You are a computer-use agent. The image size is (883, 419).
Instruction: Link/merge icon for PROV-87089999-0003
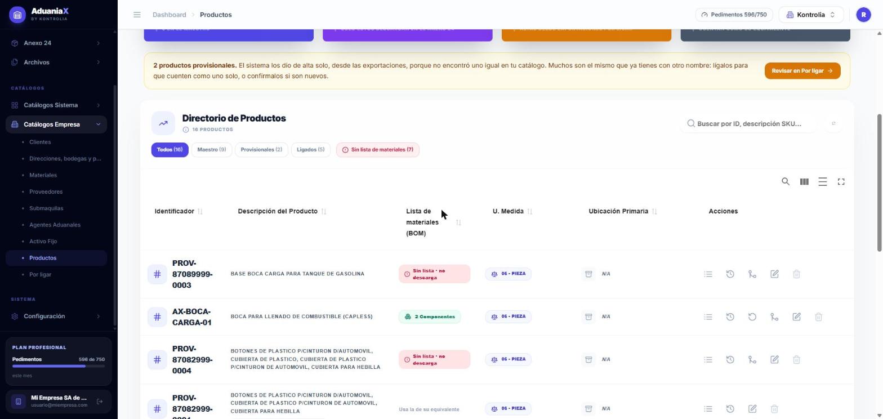click(752, 274)
